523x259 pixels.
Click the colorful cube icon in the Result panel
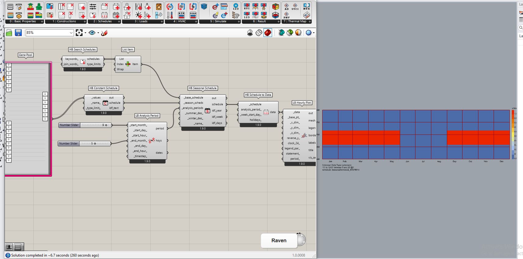coord(275,6)
